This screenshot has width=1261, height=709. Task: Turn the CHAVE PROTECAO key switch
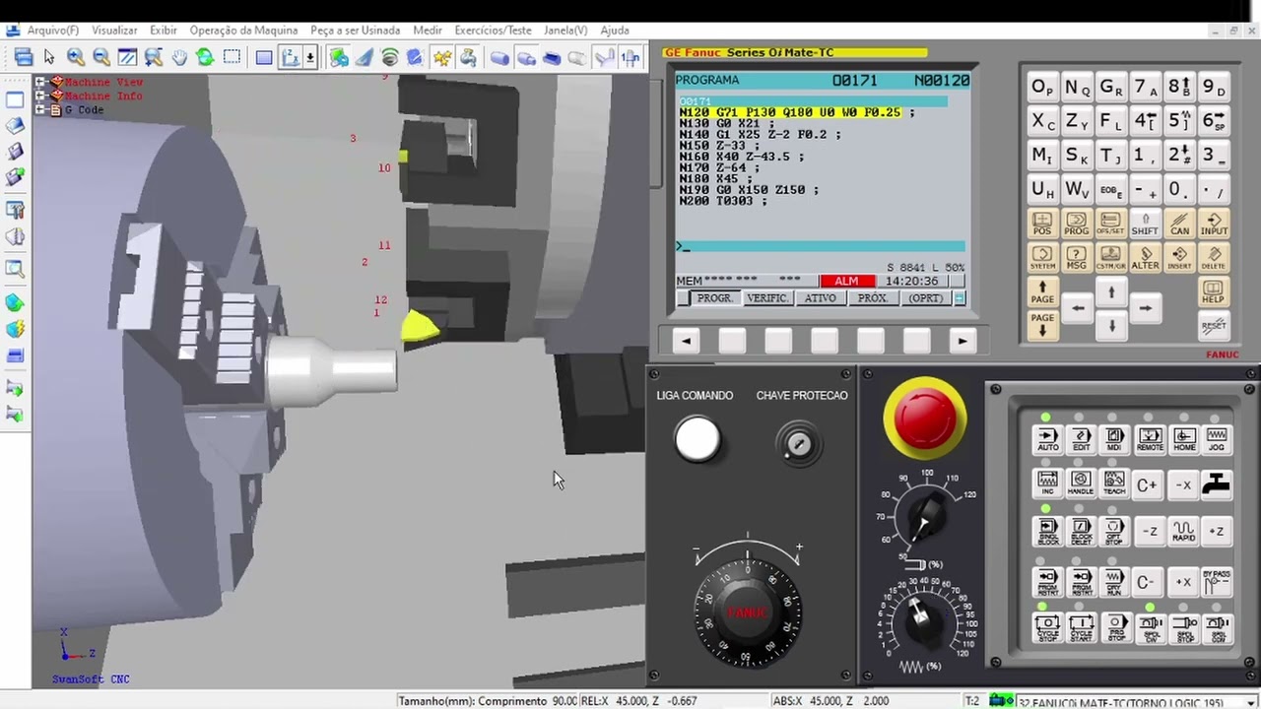tap(799, 445)
